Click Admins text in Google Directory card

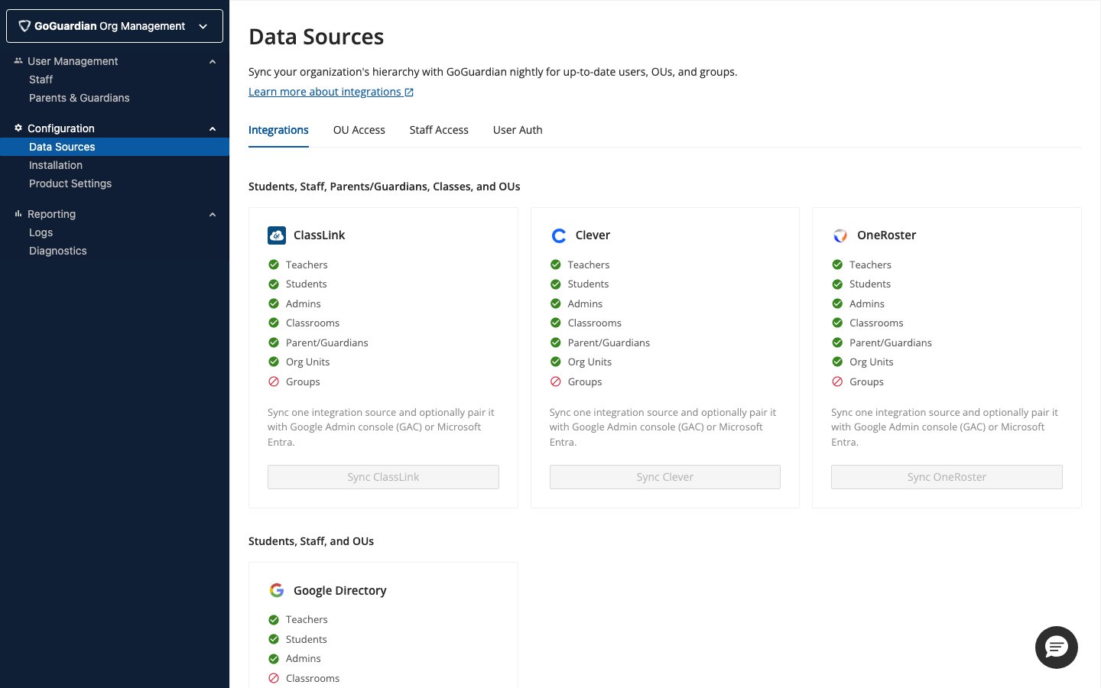tap(303, 658)
